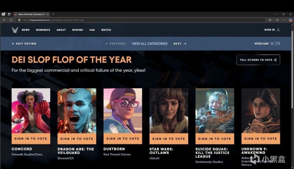
Task: Open the browser three-dot settings menu
Action: 284,20
